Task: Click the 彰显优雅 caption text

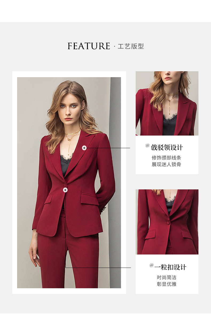Action: pyautogui.click(x=166, y=284)
